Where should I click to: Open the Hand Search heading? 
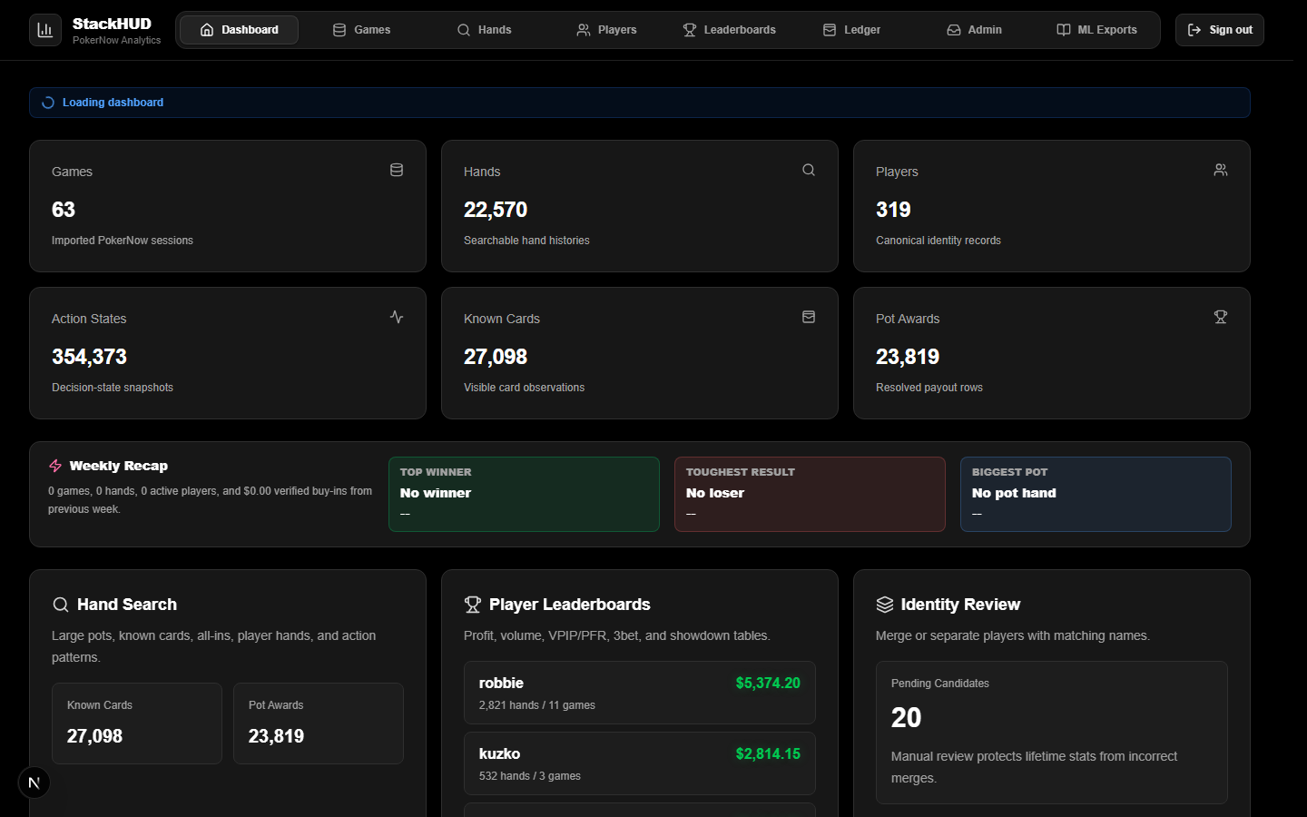coord(127,605)
